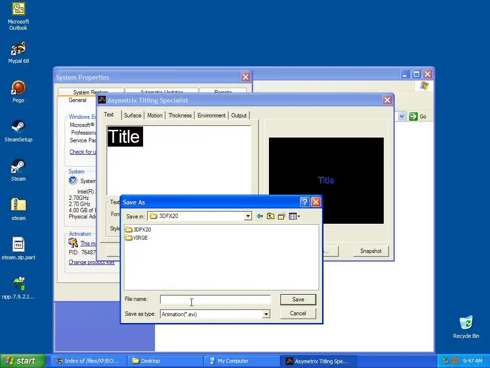The image size is (490, 368).
Task: Click the Go button in My Computer window
Action: tap(418, 116)
